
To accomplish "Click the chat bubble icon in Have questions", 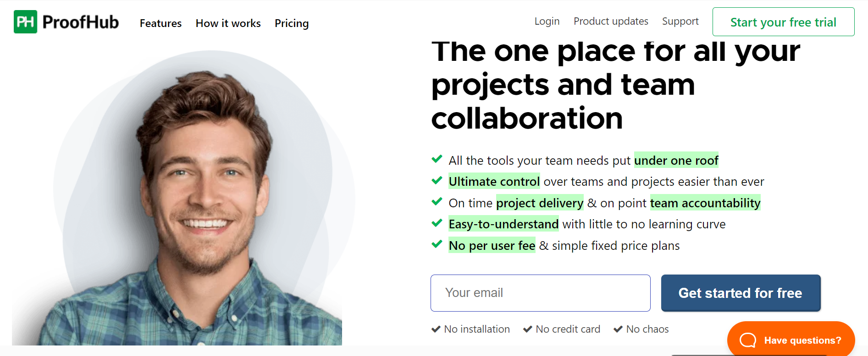I will 747,340.
